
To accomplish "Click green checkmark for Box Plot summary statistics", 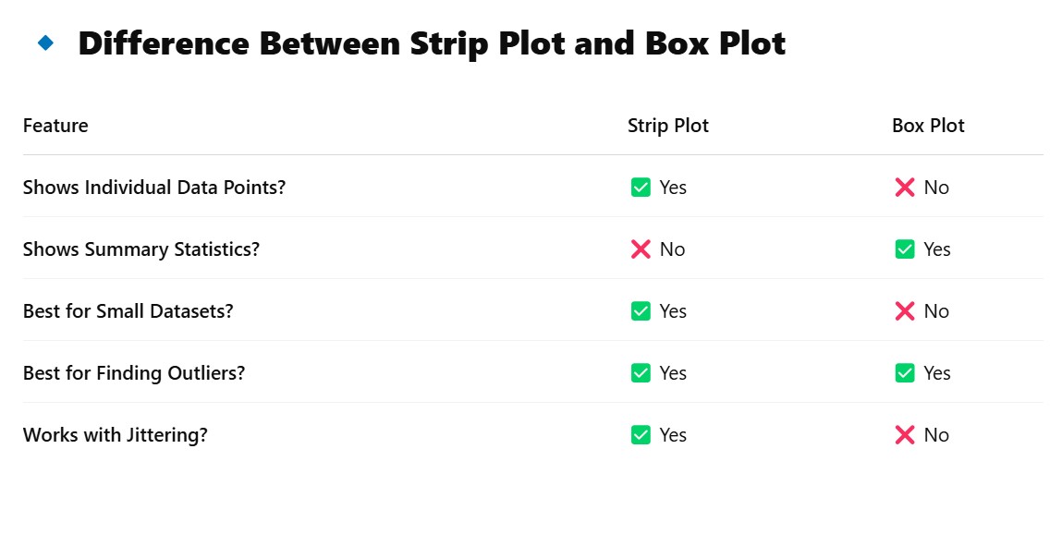I will 905,249.
